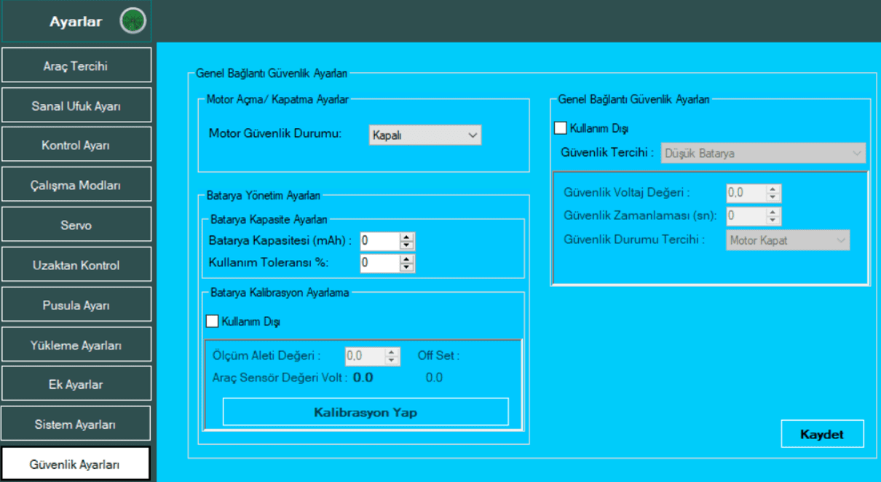The width and height of the screenshot is (881, 482).
Task: Click the Araç Sensör Değeri Volt label
Action: [280, 377]
